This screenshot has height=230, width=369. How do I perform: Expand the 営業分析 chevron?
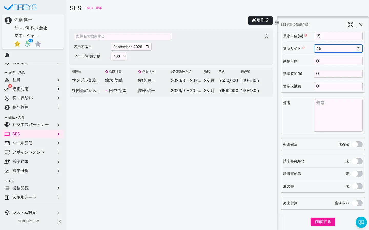[58, 171]
